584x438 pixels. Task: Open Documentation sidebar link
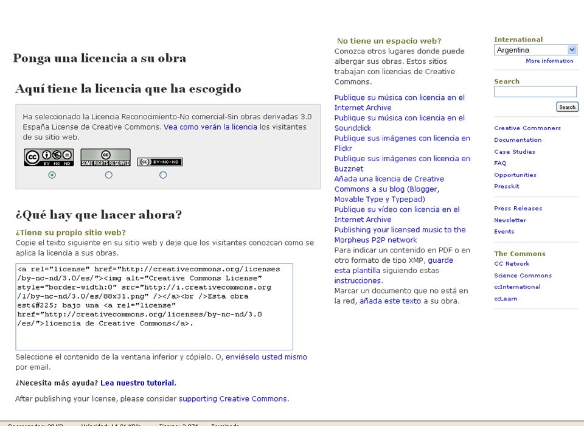click(x=518, y=140)
